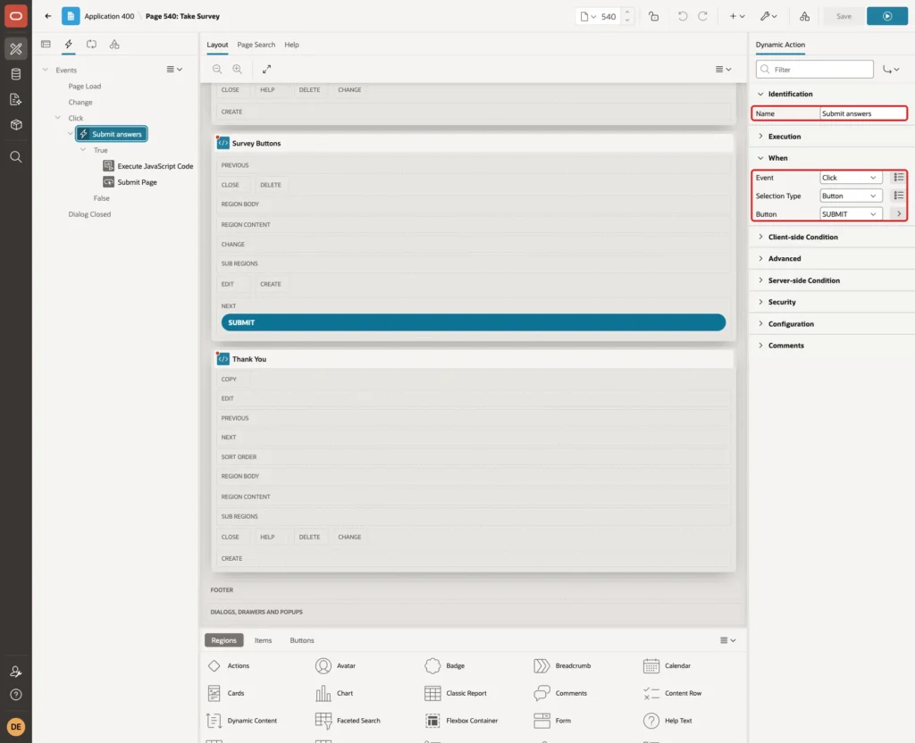Open Administration user icon in sidebar
The image size is (915, 743).
tap(16, 672)
